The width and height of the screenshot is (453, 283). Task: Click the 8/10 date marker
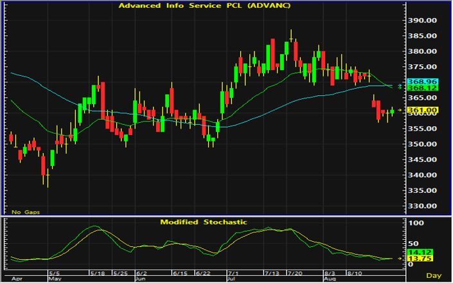click(x=355, y=273)
